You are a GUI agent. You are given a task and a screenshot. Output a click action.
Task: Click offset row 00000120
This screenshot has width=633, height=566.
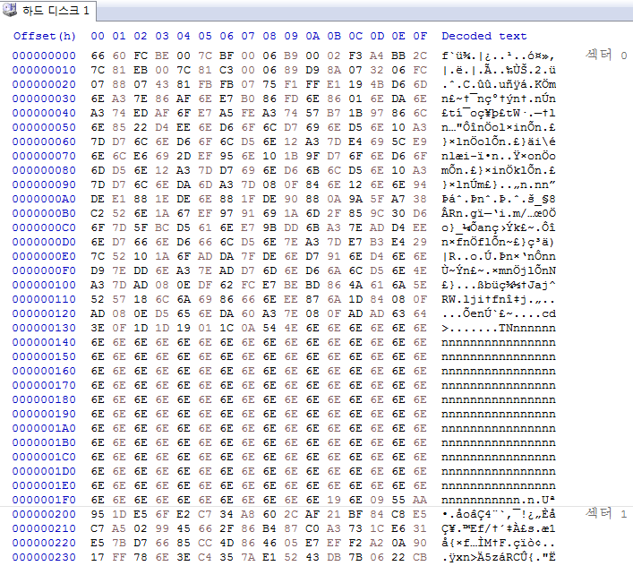44,313
